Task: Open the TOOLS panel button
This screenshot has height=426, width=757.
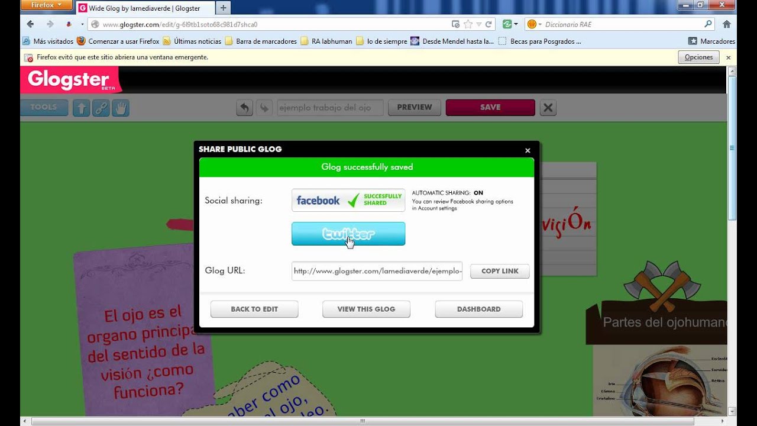Action: tap(44, 108)
